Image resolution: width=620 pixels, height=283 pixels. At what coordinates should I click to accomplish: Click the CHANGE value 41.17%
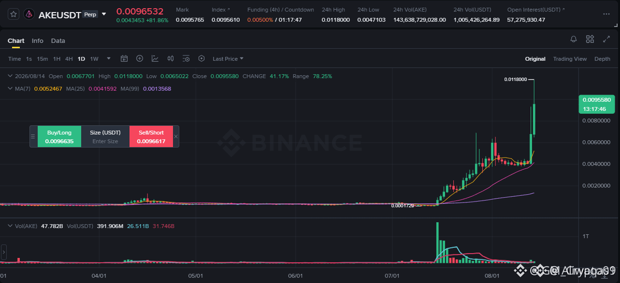click(x=279, y=76)
